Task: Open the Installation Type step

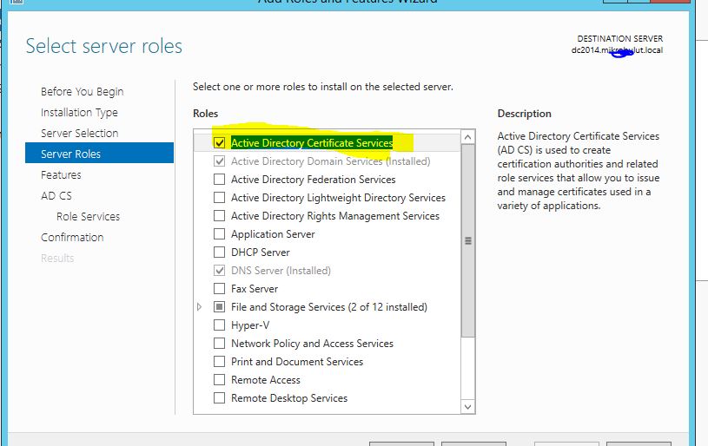Action: tap(79, 112)
